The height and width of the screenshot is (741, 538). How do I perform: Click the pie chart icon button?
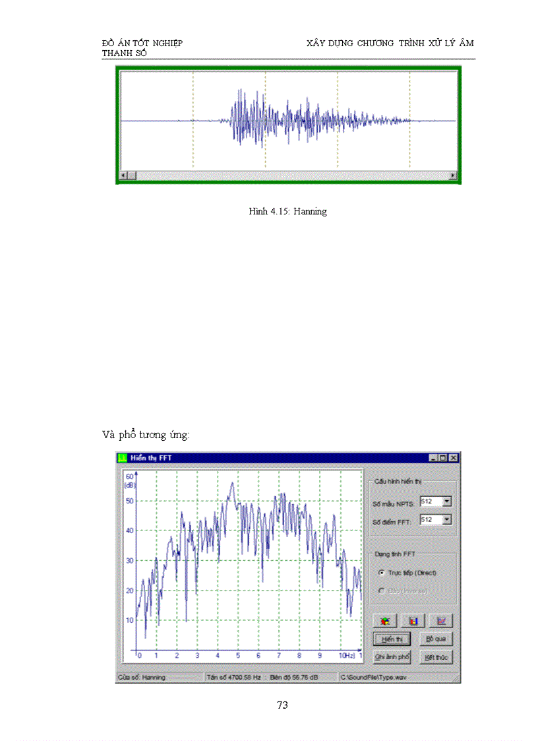click(x=386, y=621)
